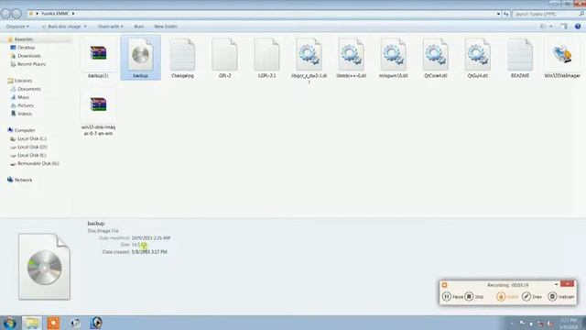Select the libstdc++-6.dll file

coord(352,58)
